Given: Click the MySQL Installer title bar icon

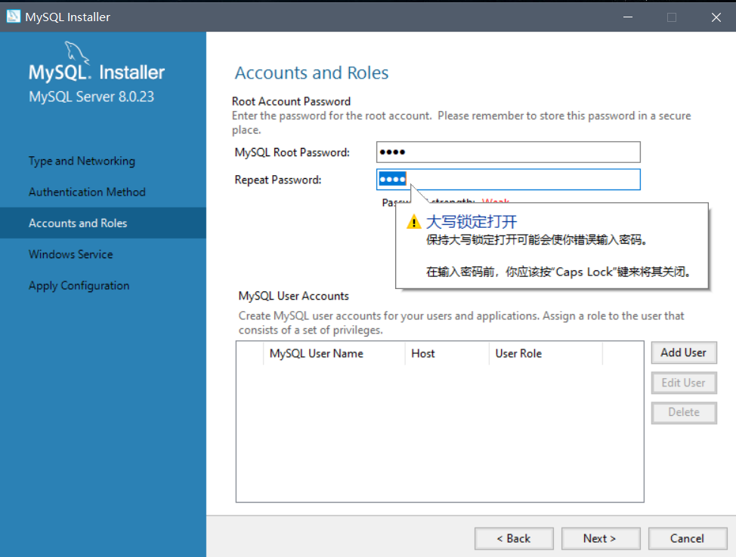Looking at the screenshot, I should [x=13, y=17].
